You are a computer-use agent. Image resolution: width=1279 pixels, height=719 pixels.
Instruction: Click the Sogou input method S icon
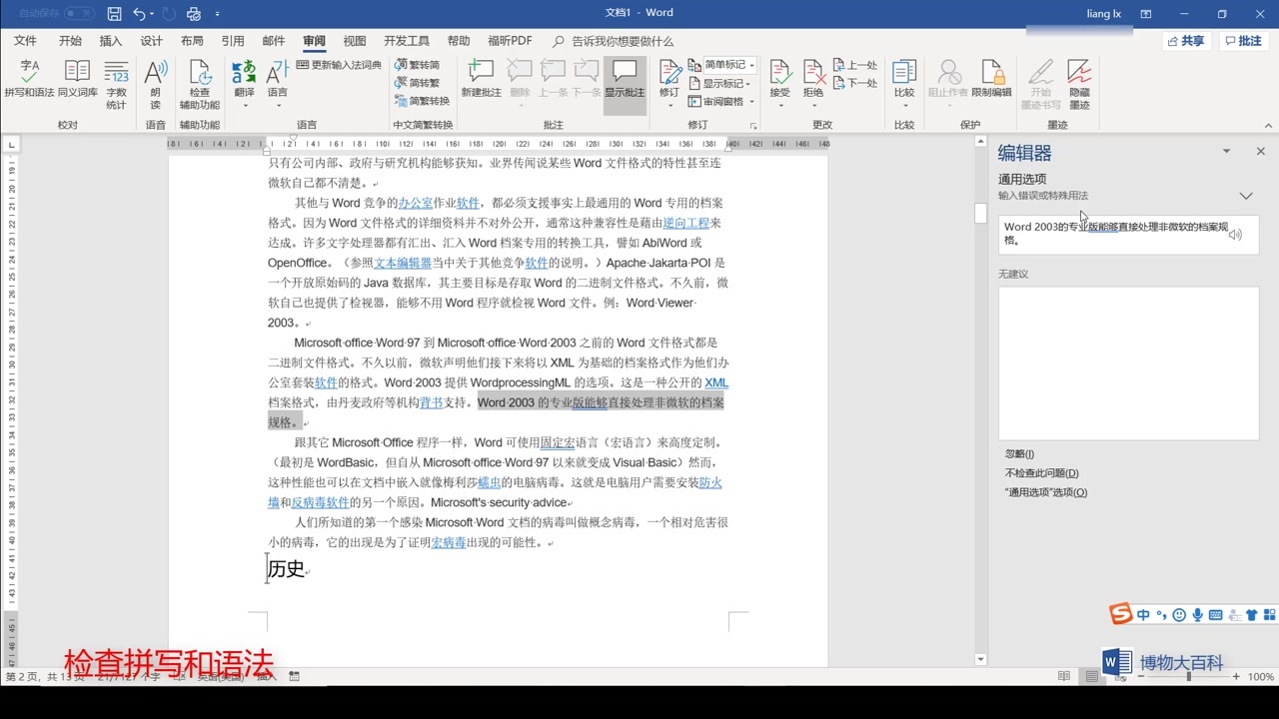point(1121,614)
